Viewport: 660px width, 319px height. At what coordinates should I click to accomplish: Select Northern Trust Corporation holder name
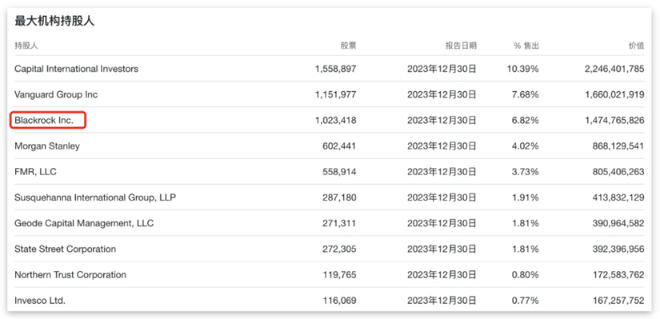pos(70,275)
